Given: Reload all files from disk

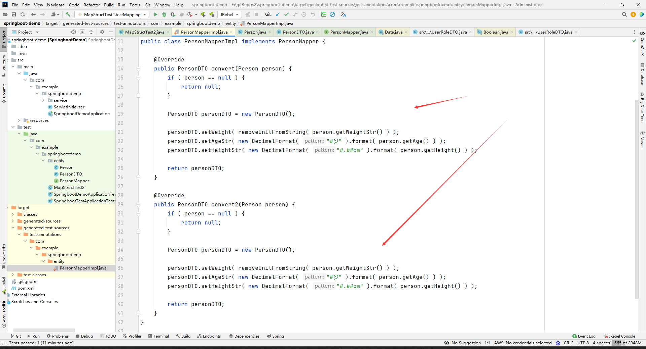Looking at the screenshot, I should pyautogui.click(x=23, y=14).
